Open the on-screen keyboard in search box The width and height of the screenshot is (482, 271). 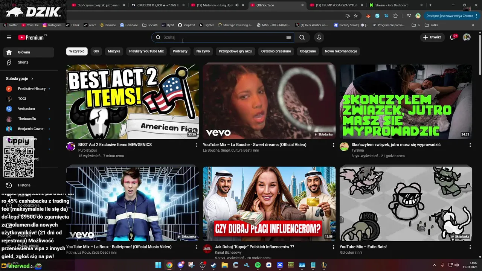coord(289,37)
